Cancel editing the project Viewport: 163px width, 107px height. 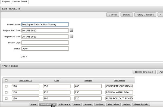click(x=113, y=15)
